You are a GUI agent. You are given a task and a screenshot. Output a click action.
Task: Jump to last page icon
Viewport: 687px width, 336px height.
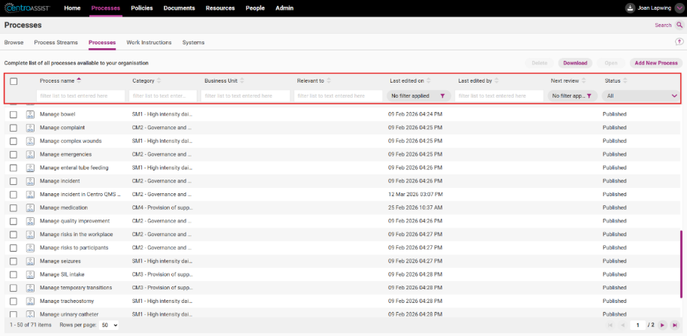675,325
